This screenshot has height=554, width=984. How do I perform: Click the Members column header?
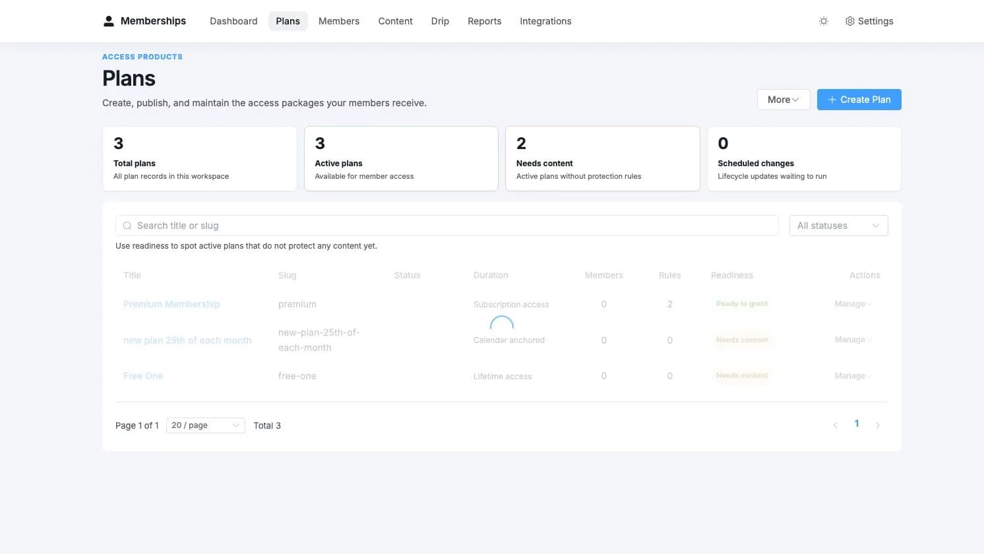point(604,275)
